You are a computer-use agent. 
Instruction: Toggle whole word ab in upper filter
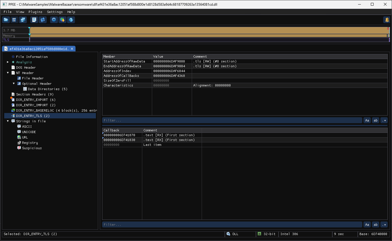(376, 120)
